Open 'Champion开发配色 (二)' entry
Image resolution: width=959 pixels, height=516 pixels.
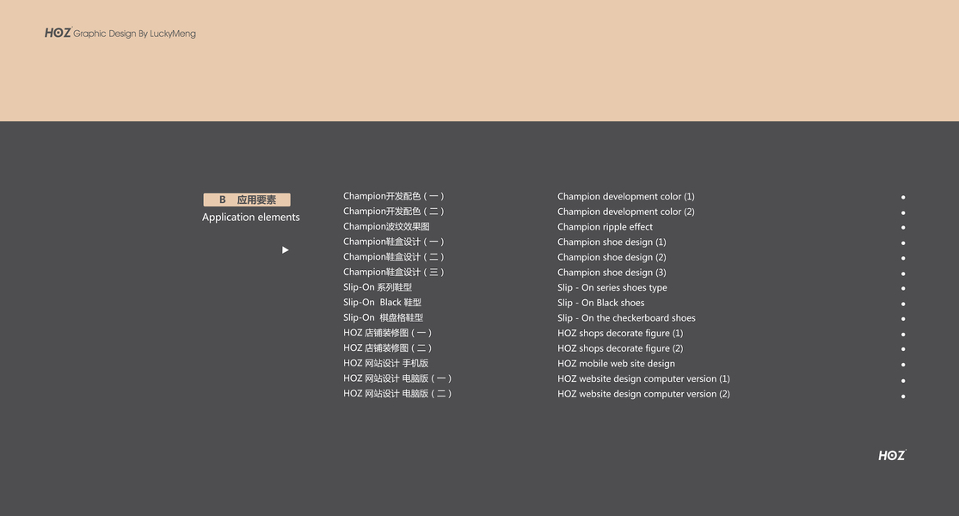pyautogui.click(x=393, y=212)
